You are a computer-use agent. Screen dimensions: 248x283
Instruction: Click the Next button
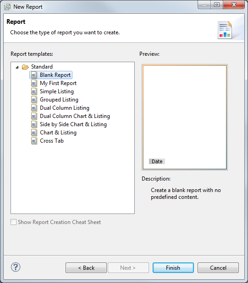pos(128,267)
